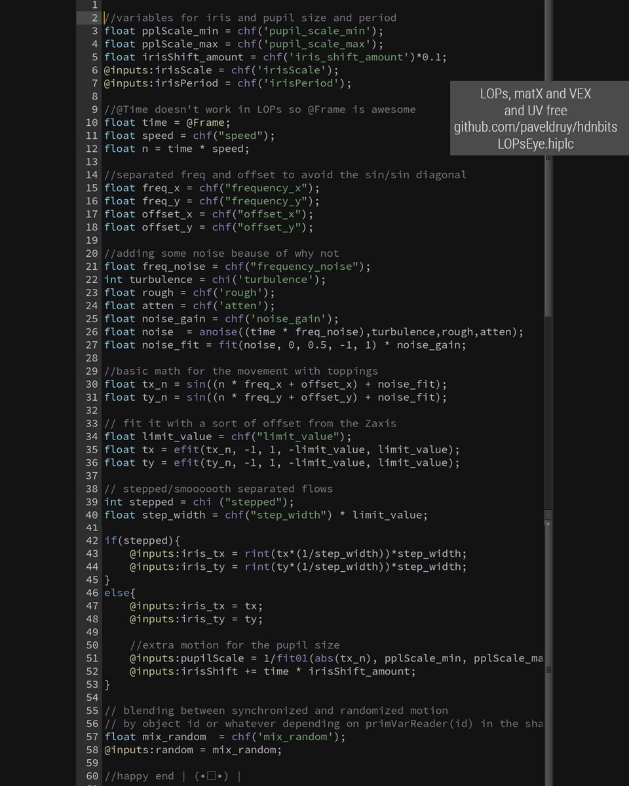Click the line declaring irisShift_amount
The width and height of the screenshot is (629, 786).
(x=275, y=57)
